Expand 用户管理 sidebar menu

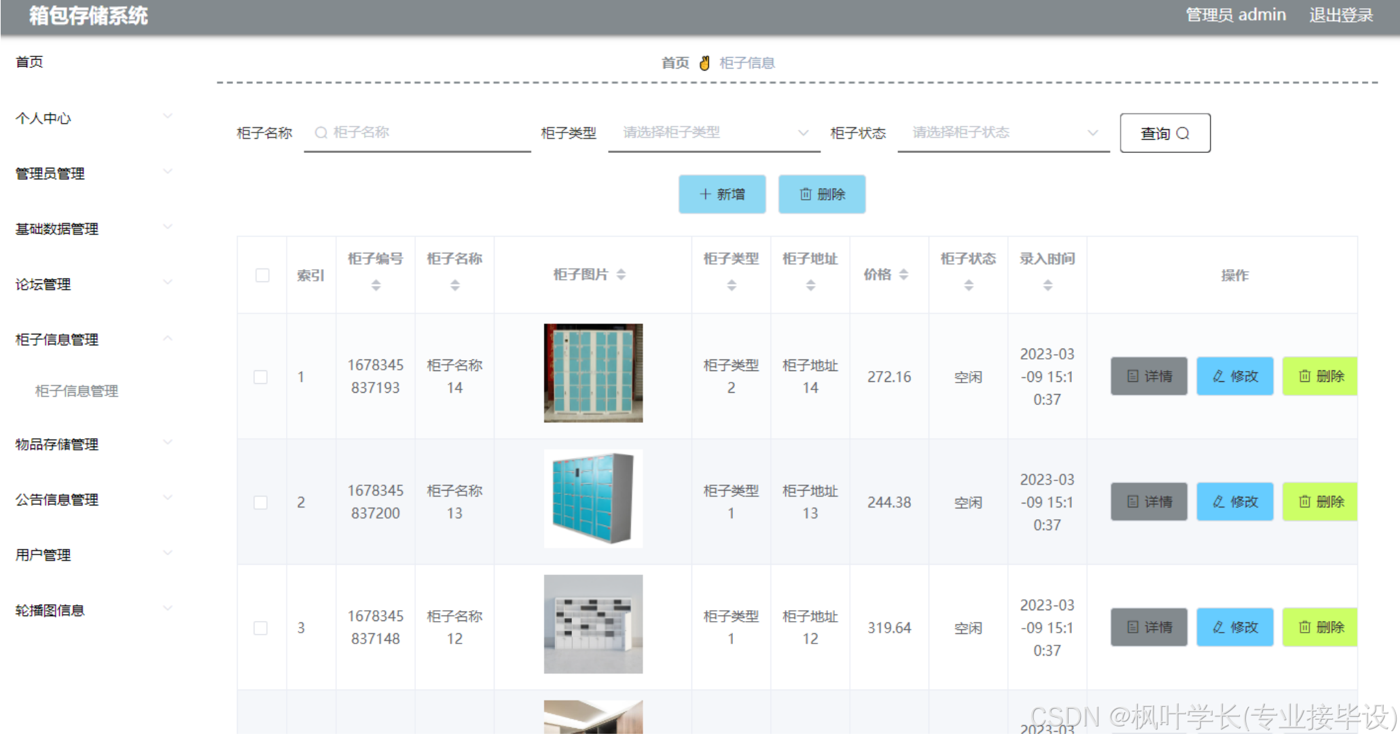point(94,555)
